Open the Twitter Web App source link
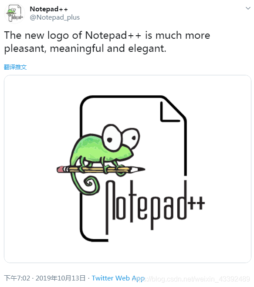Screen dimensions: 254x287 tap(119, 278)
